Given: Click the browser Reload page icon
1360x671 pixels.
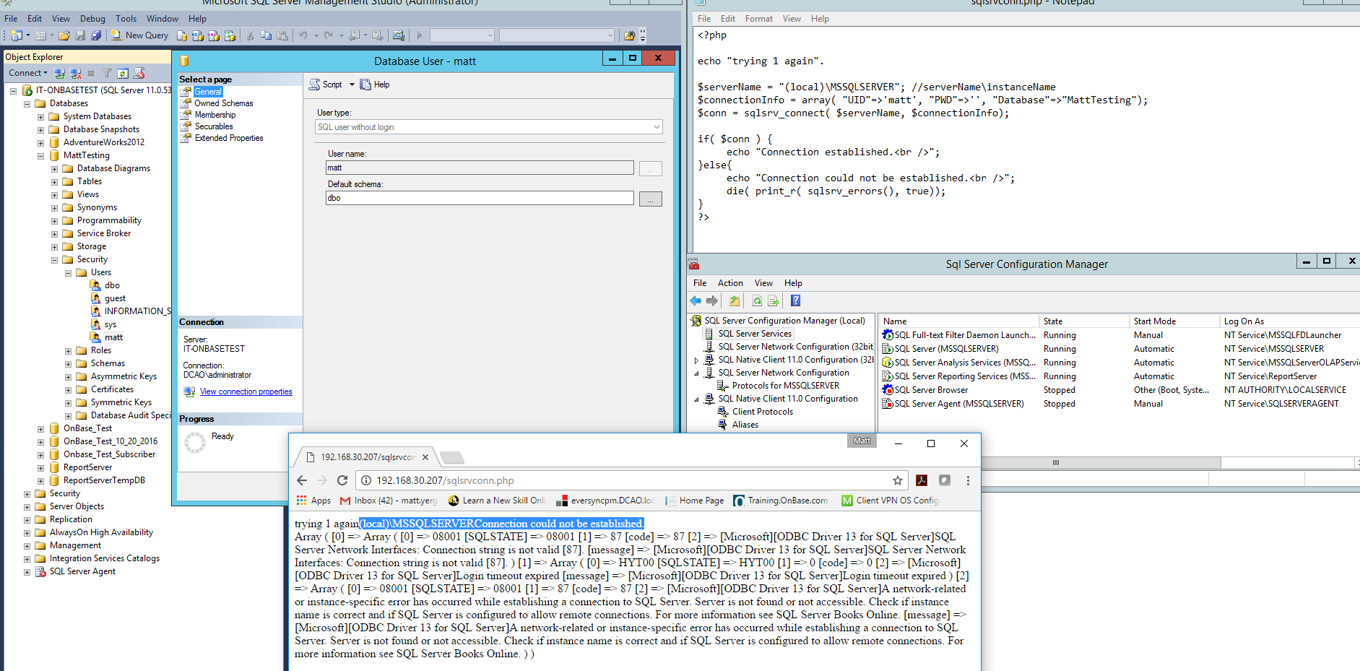Looking at the screenshot, I should click(342, 480).
